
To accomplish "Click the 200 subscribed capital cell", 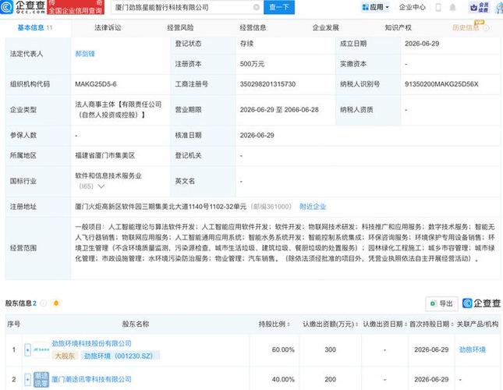I will tap(330, 379).
